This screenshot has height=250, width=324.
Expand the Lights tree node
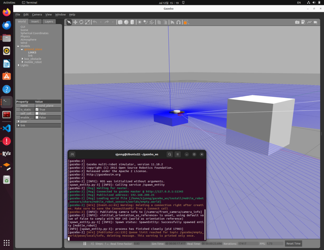point(19,65)
